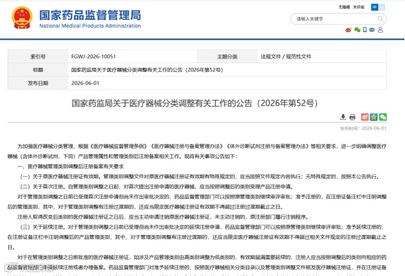Share article to Weibo red icon
405x276 pixels.
click(365, 117)
